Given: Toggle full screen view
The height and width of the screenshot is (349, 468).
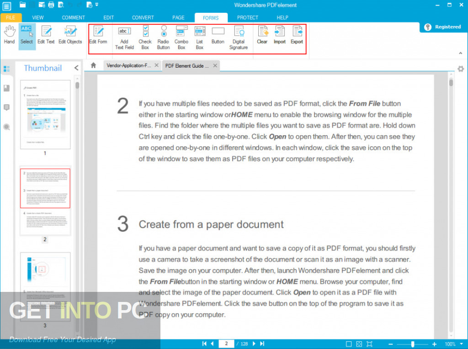Looking at the screenshot, I should click(x=369, y=344).
